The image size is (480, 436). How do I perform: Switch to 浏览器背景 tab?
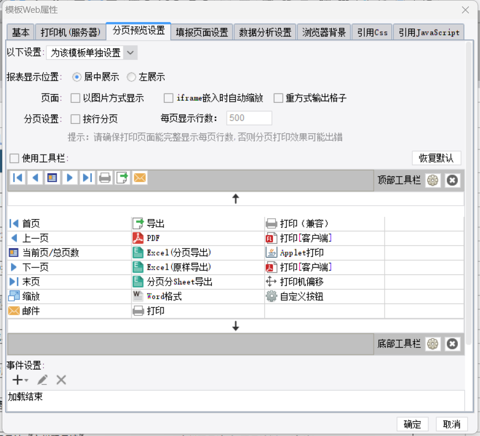[x=324, y=32]
